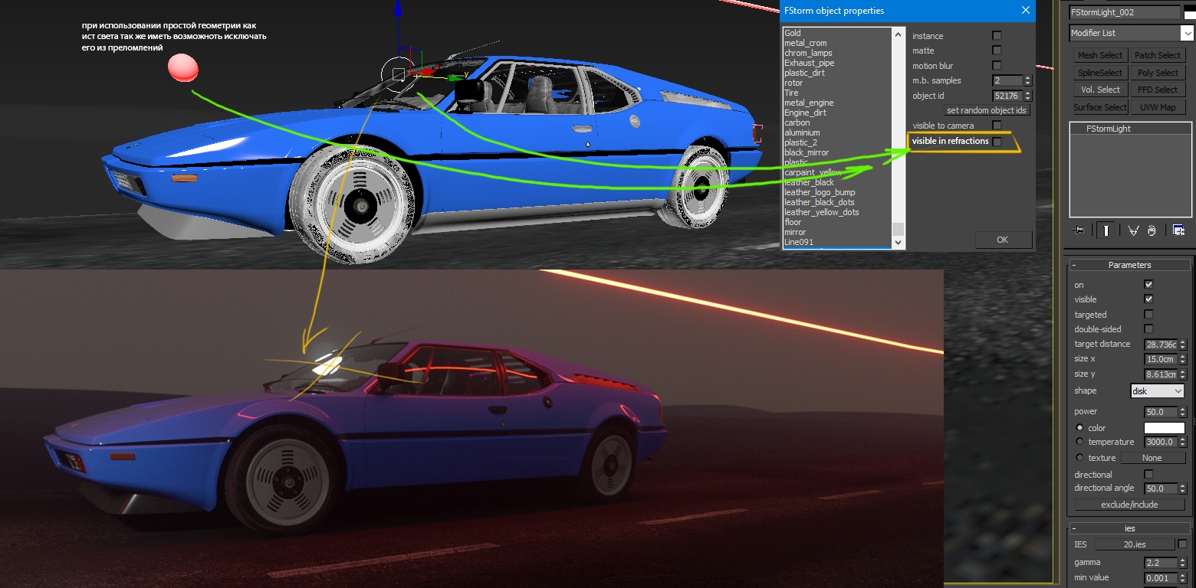Toggle Show End Result icon
This screenshot has height=588, width=1196.
(x=1105, y=230)
